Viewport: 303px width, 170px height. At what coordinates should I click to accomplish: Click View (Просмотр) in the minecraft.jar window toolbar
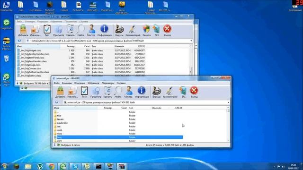96,92
